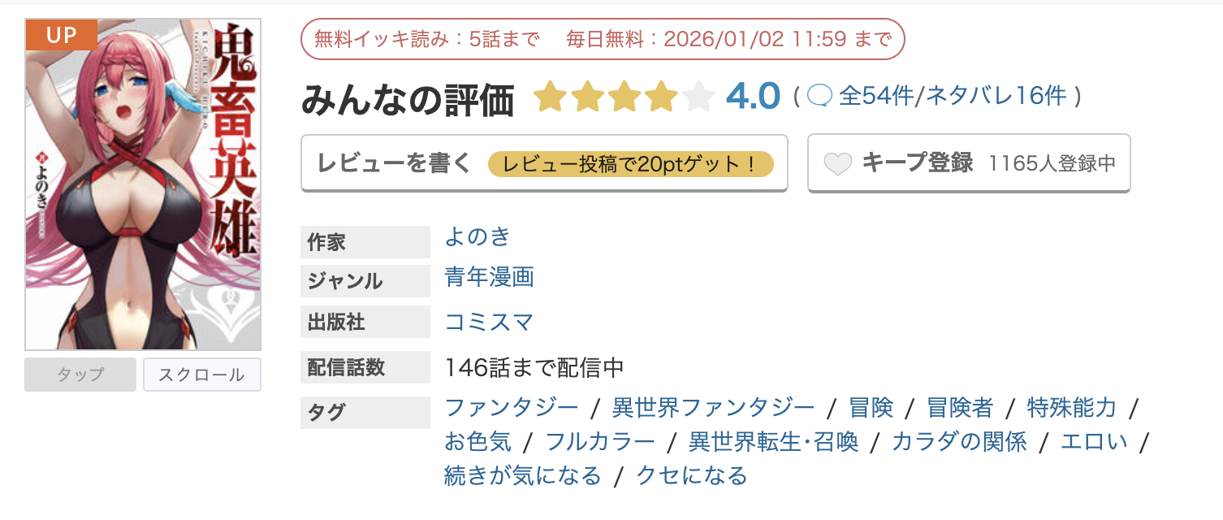Select タップ reading mode
The width and height of the screenshot is (1223, 520).
80,375
